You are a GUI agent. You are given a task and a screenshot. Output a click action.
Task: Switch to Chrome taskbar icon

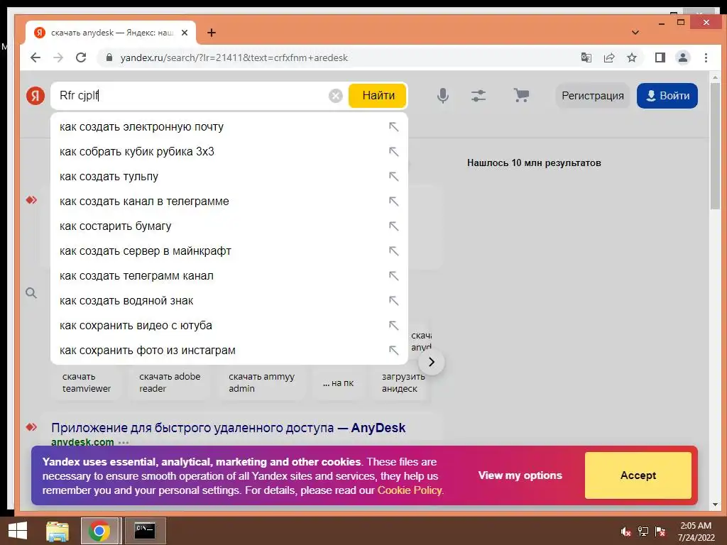pyautogui.click(x=99, y=531)
